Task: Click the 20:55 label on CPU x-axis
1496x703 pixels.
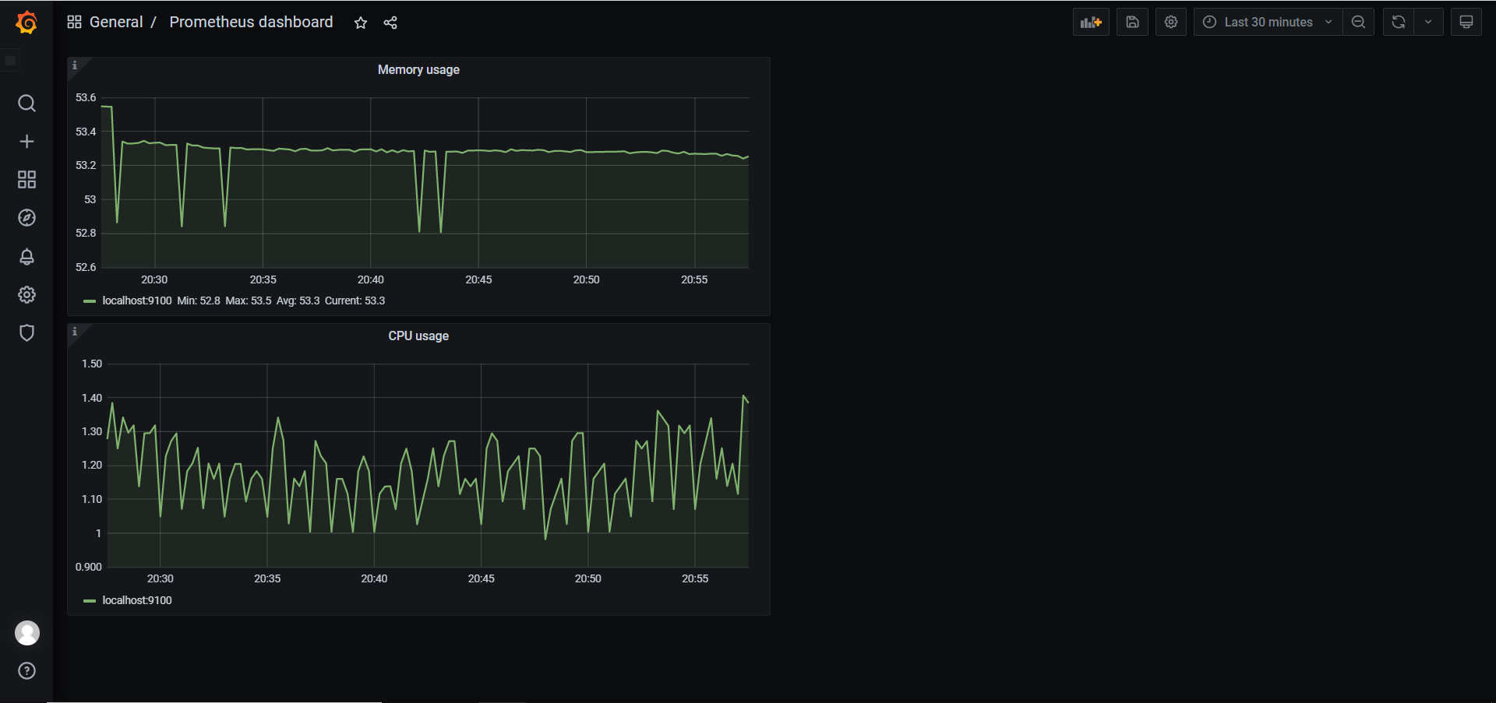Action: [x=695, y=578]
